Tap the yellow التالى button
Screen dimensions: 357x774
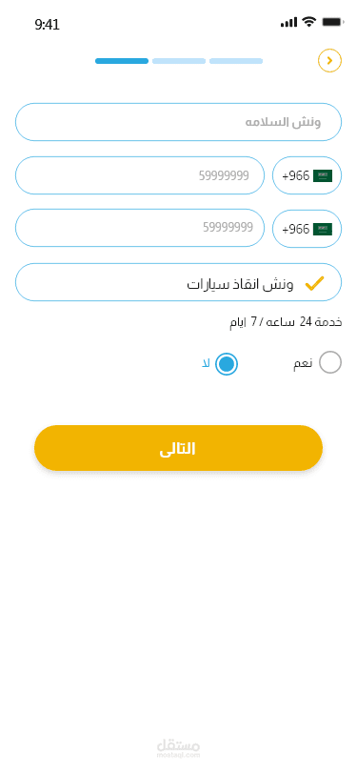179,448
